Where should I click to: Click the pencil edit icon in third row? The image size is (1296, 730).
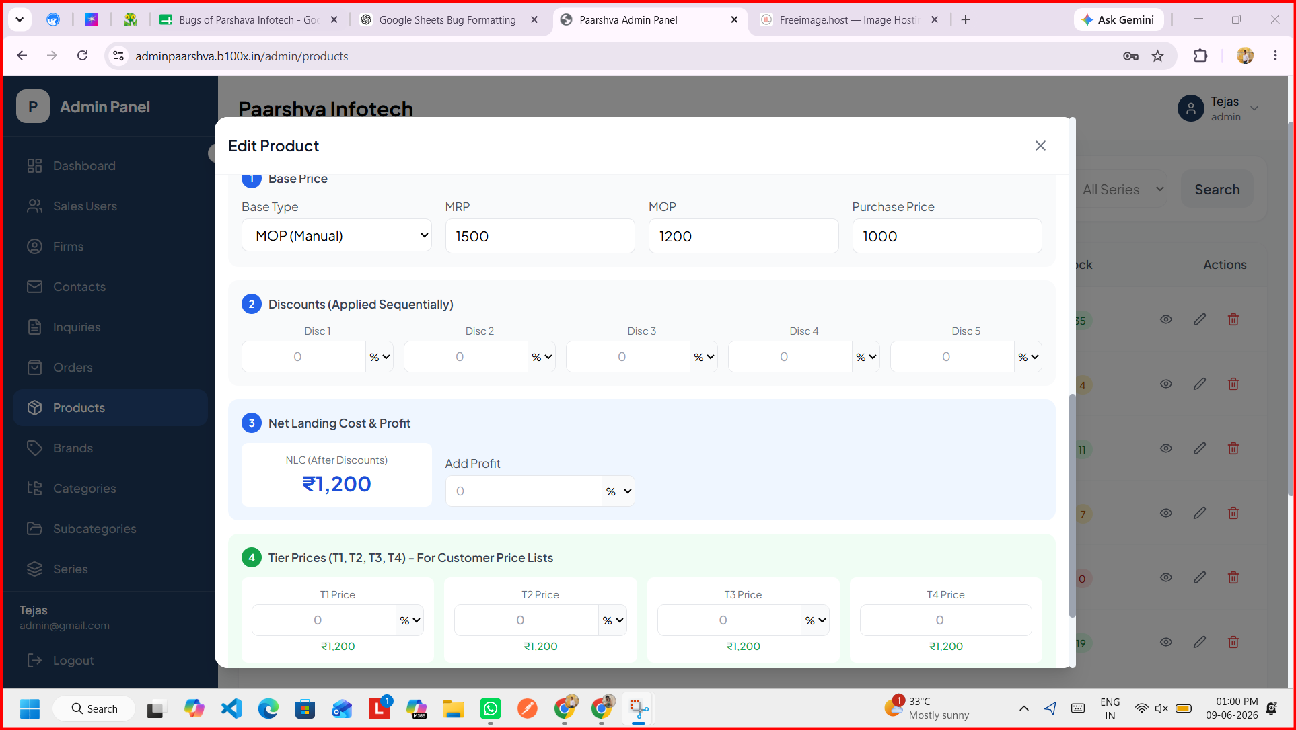click(x=1200, y=448)
